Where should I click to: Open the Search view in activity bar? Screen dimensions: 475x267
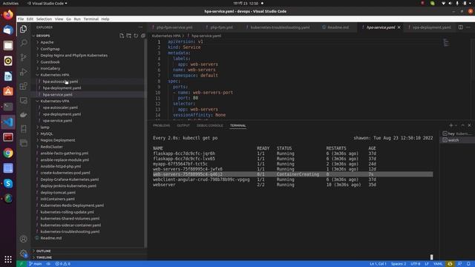point(23,43)
